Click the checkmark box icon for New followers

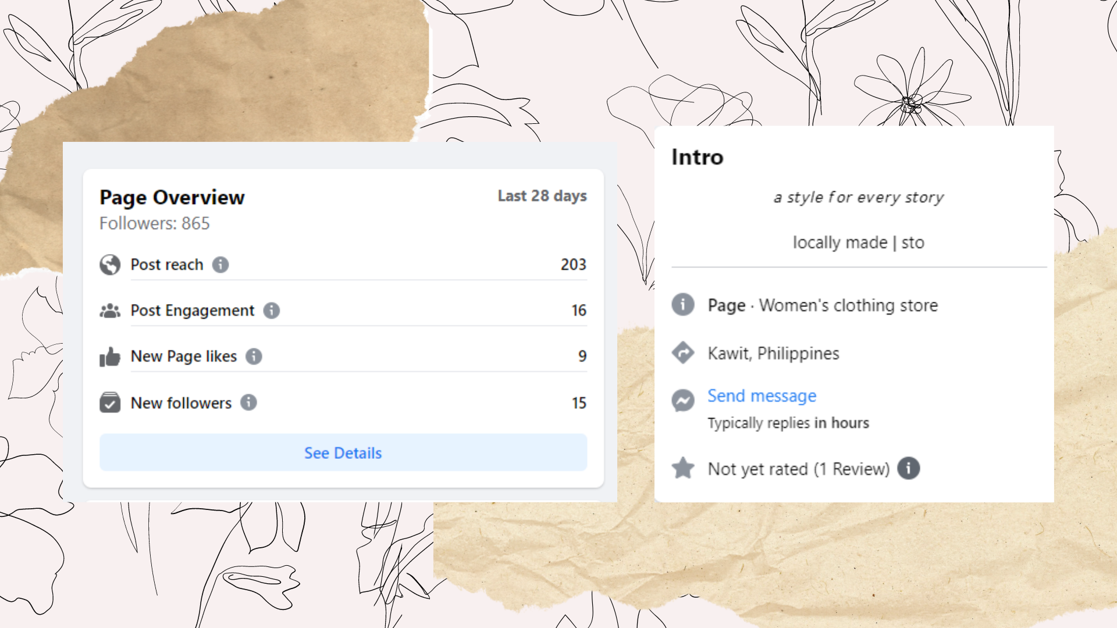(x=110, y=402)
